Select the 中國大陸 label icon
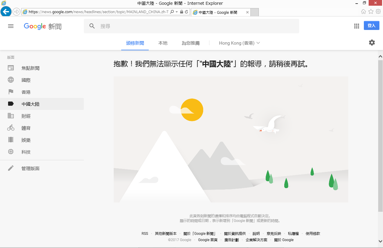Viewport: 383px width, 248px height. (x=11, y=104)
